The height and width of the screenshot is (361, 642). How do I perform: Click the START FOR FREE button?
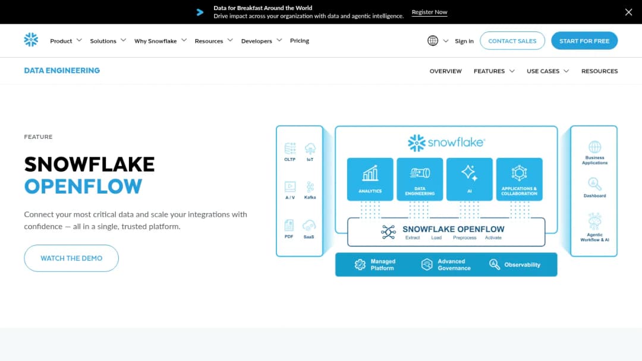pyautogui.click(x=584, y=40)
